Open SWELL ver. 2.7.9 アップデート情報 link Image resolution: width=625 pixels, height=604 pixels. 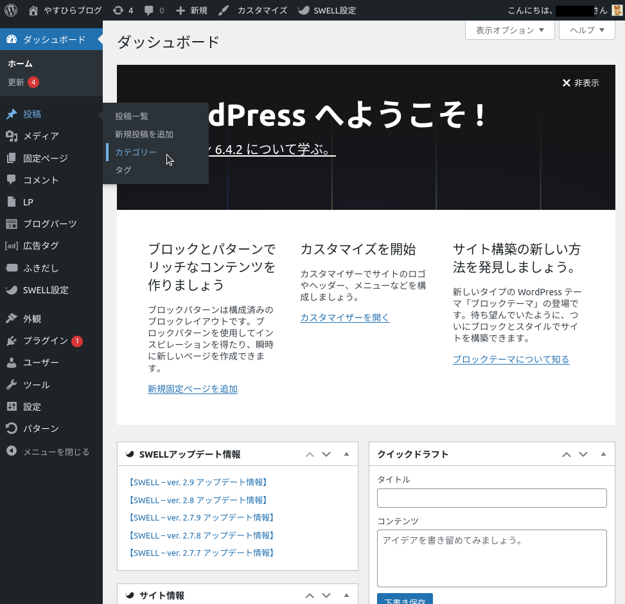(x=201, y=517)
